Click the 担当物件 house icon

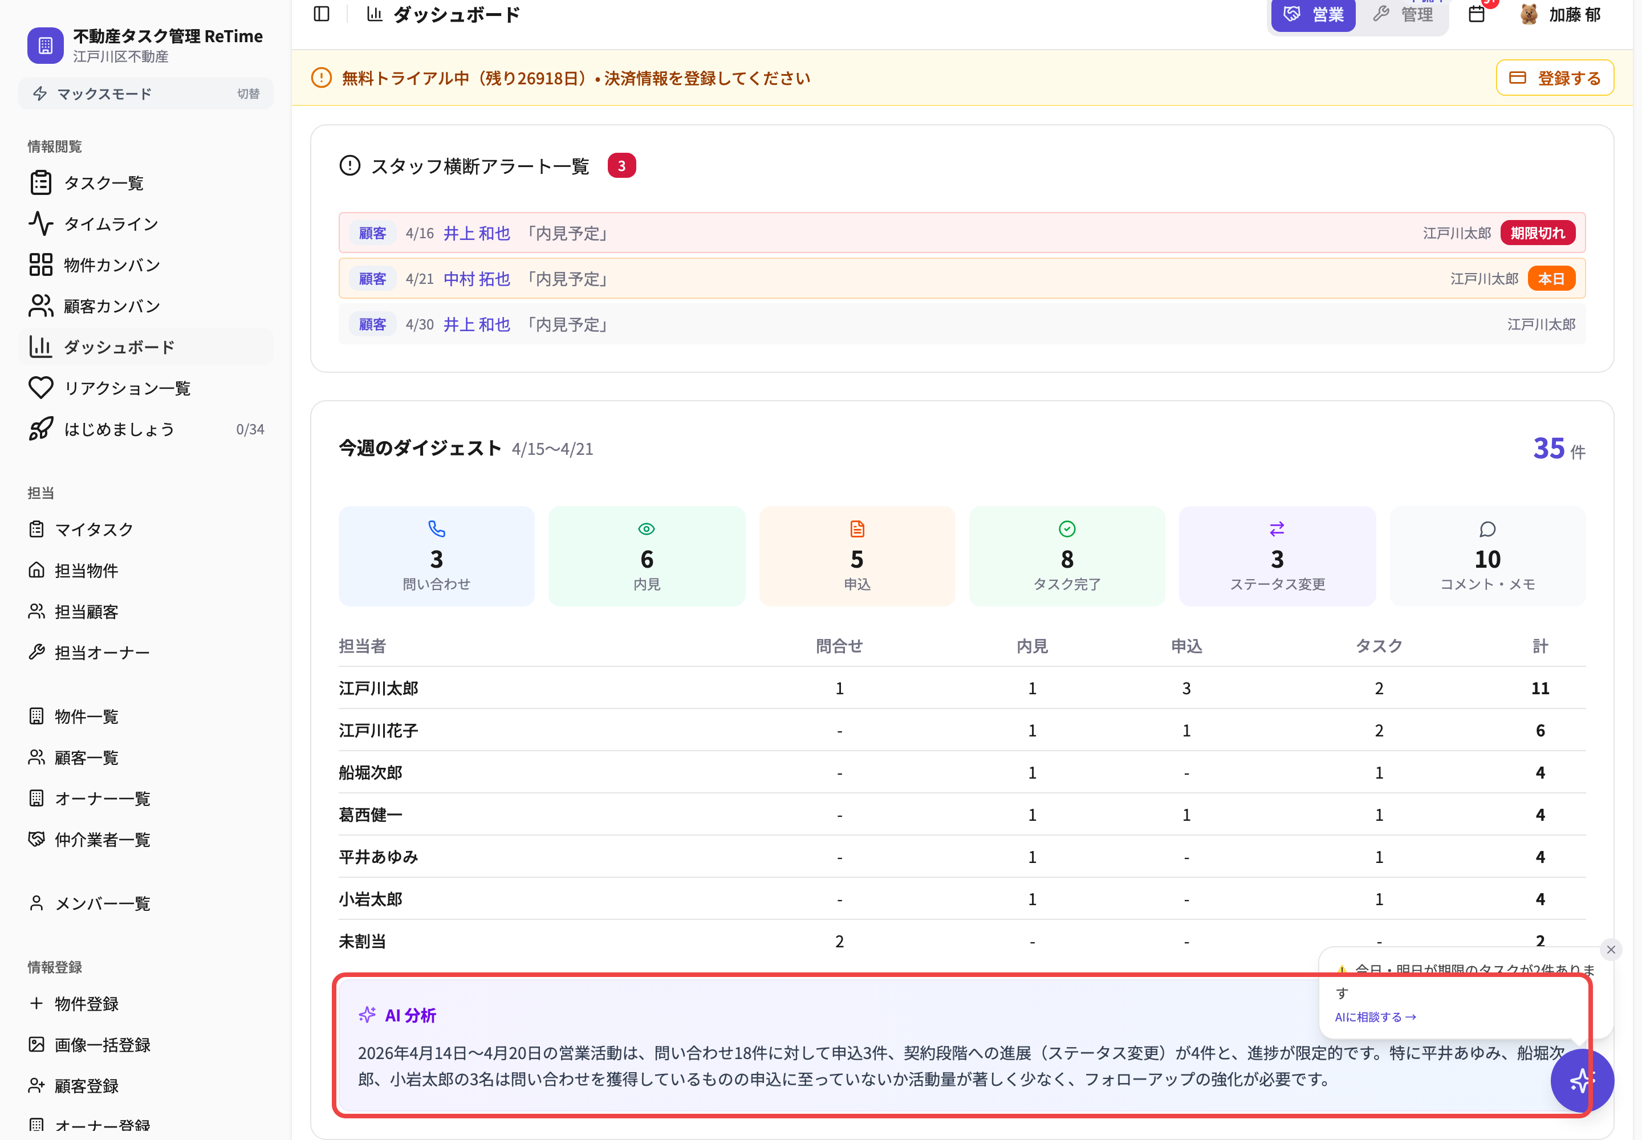36,570
